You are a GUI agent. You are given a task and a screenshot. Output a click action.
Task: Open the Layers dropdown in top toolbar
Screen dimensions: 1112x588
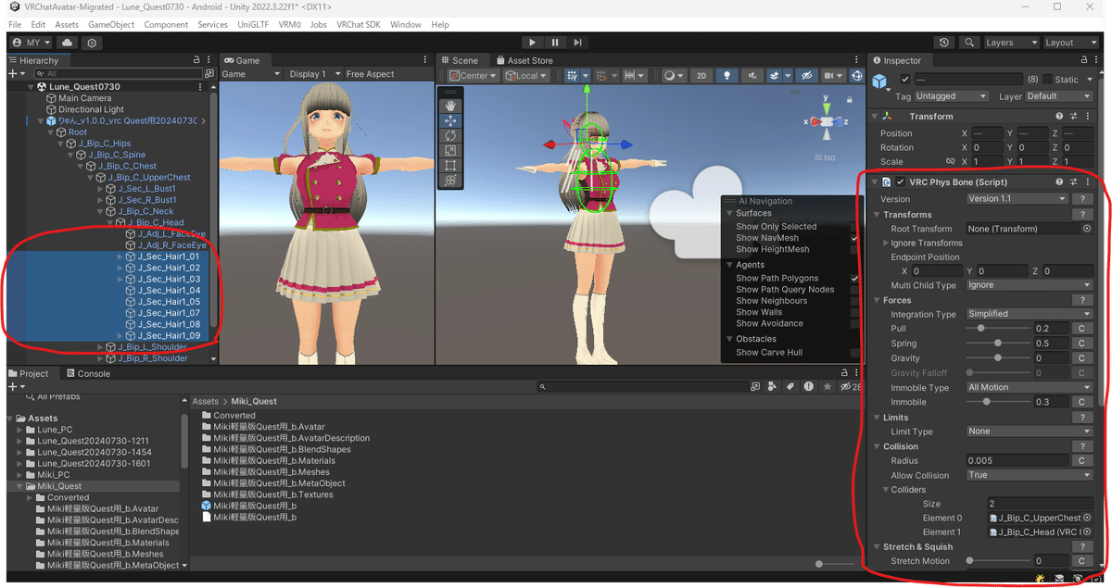coord(1010,43)
